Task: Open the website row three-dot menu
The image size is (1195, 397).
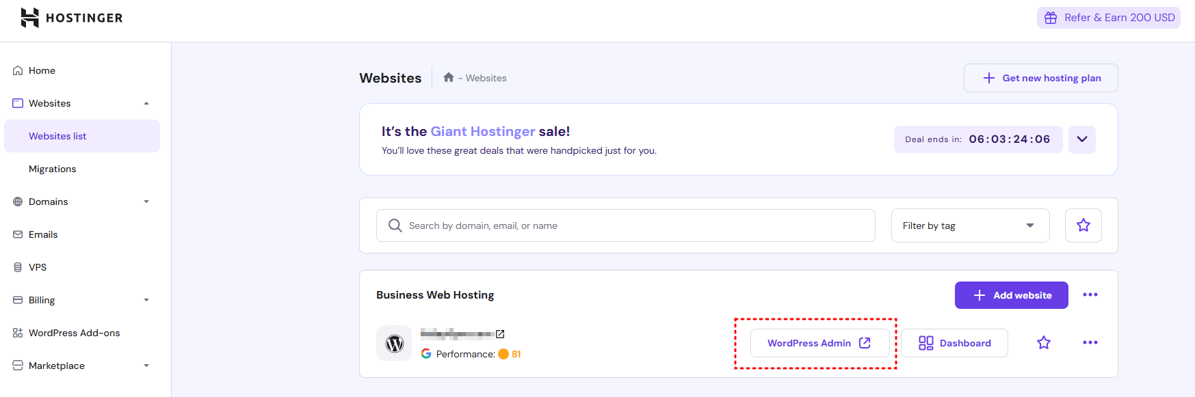Action: click(1090, 342)
